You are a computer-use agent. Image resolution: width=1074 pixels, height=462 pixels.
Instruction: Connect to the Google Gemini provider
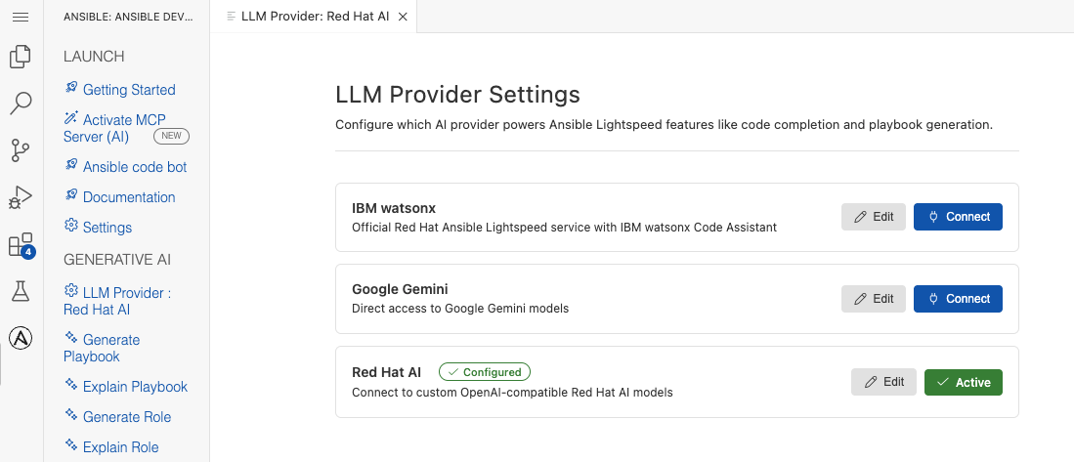pos(958,299)
